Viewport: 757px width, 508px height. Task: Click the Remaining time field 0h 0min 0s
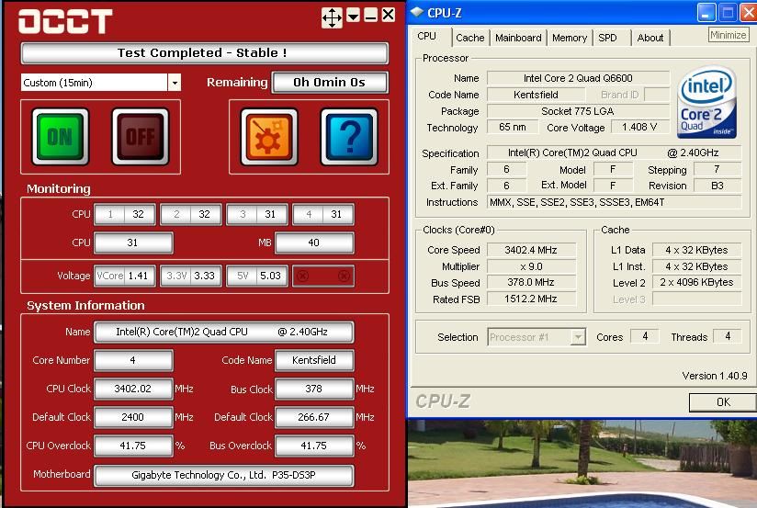[330, 83]
